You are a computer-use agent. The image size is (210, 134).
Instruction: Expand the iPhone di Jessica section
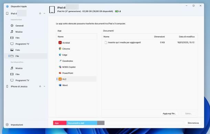pos(44,86)
